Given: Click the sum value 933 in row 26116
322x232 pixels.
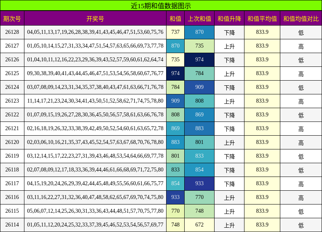Looking at the screenshot, I should (x=176, y=197).
